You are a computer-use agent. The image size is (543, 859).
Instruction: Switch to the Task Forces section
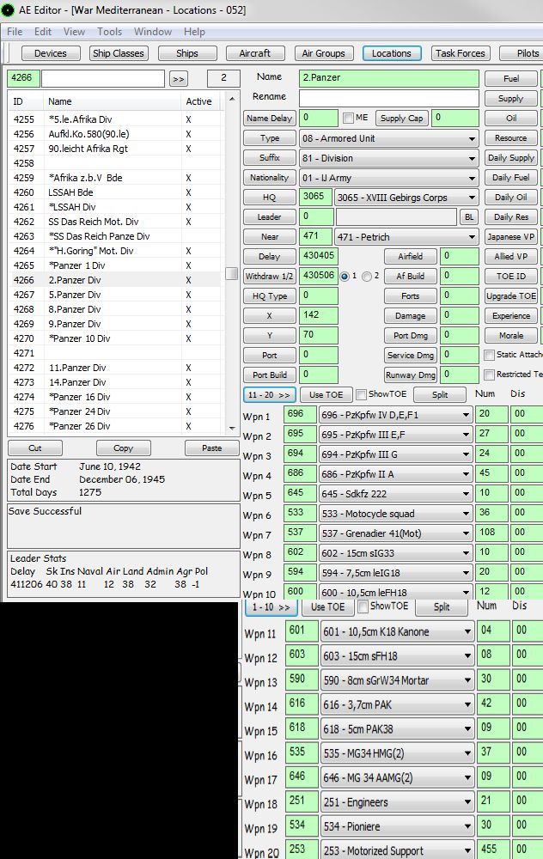461,53
